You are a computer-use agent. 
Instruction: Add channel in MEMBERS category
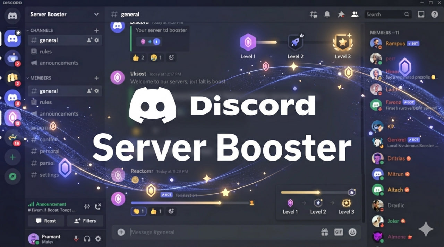[x=96, y=78]
